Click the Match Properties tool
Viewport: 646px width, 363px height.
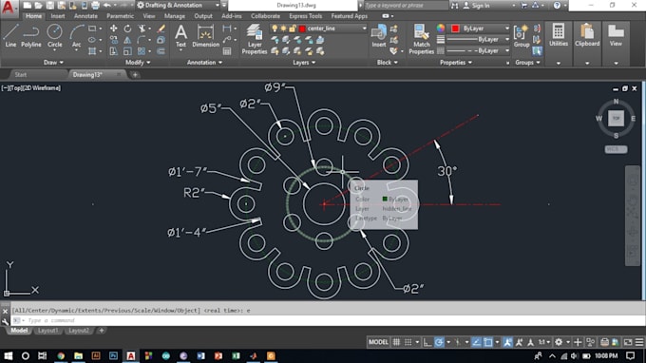(421, 39)
